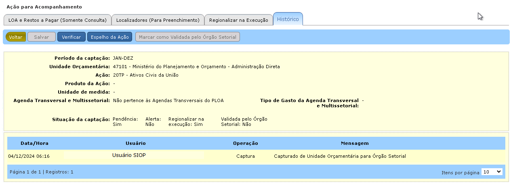This screenshot has width=513, height=188.
Task: Click the Usuário column header
Action: 135,143
